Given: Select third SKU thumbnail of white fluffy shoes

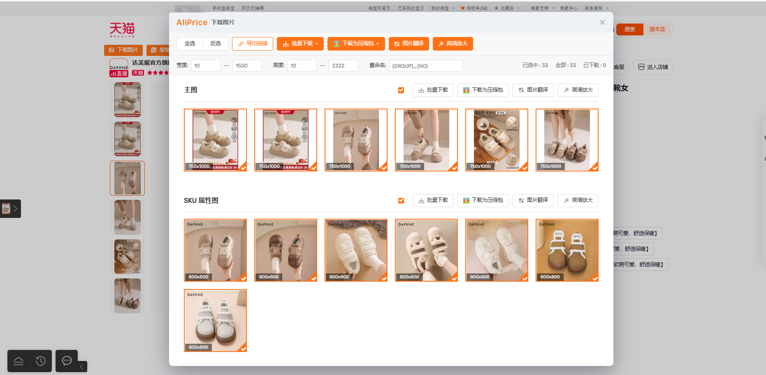Looking at the screenshot, I should point(356,250).
